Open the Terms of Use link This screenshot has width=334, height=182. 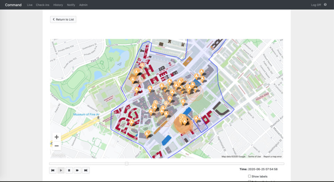(254, 157)
